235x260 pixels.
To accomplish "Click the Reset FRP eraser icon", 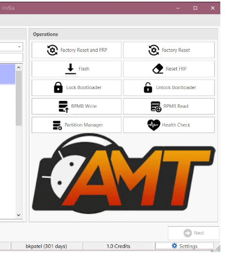I will coord(158,69).
